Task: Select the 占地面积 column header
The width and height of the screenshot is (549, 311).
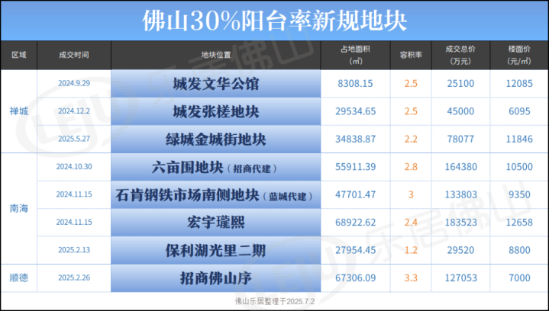Action: (x=355, y=55)
